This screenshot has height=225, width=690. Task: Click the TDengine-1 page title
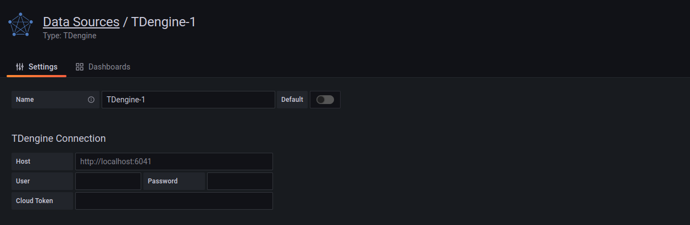click(x=163, y=22)
